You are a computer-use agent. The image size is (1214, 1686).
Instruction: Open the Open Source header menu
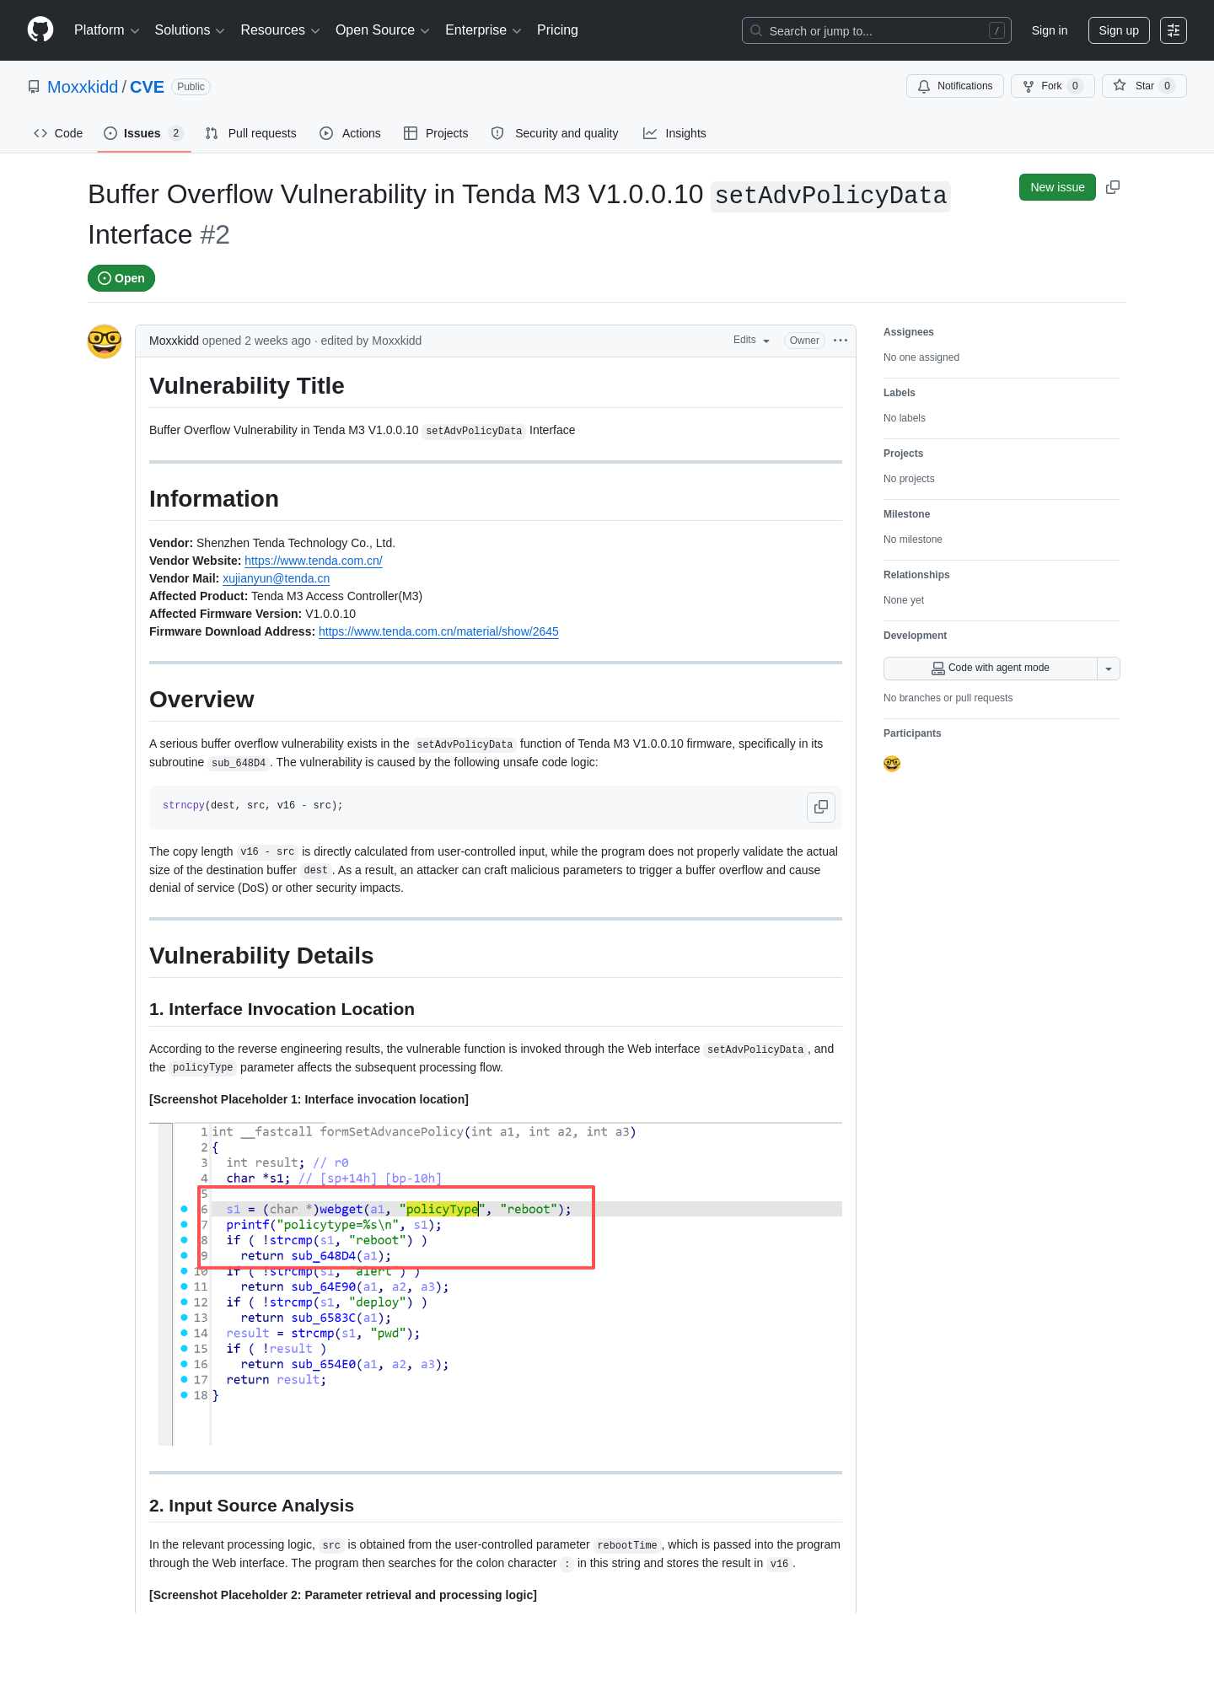point(383,30)
